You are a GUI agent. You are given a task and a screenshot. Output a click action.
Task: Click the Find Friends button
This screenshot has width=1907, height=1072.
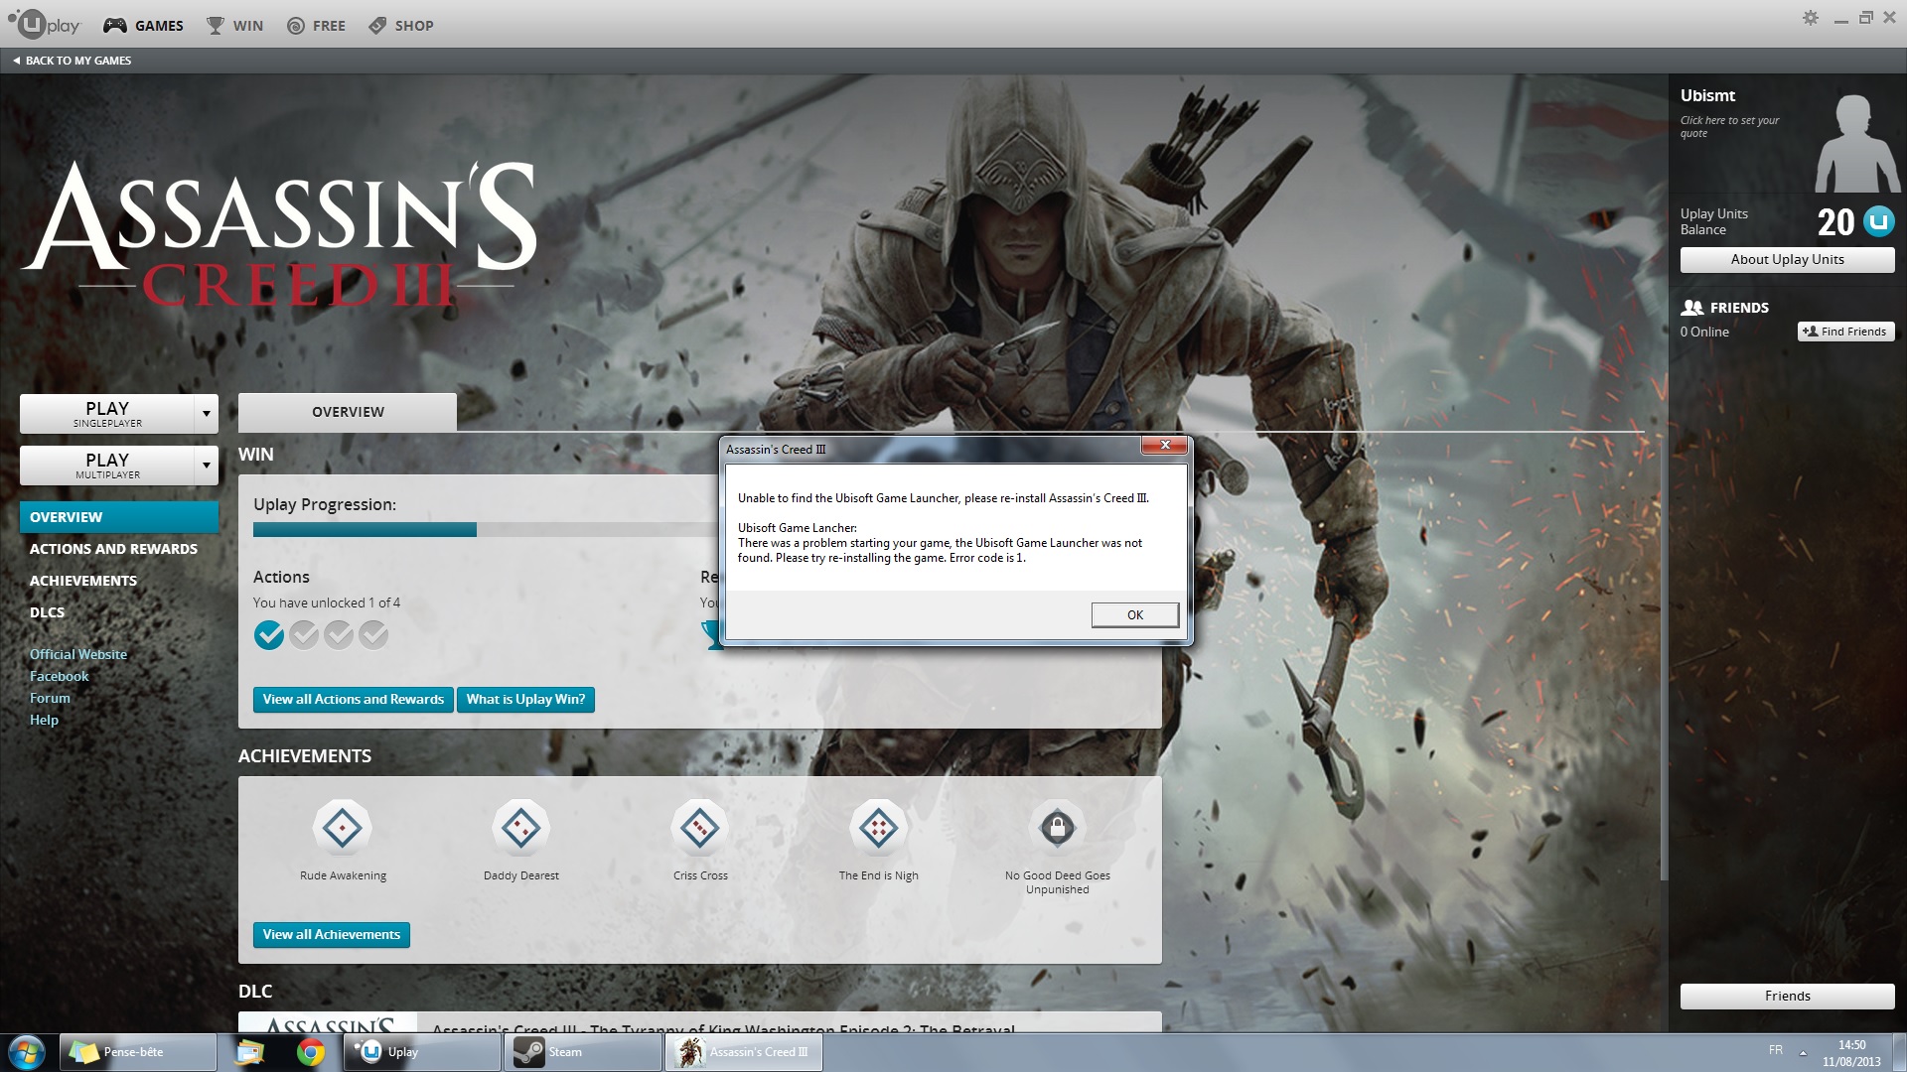1845,332
